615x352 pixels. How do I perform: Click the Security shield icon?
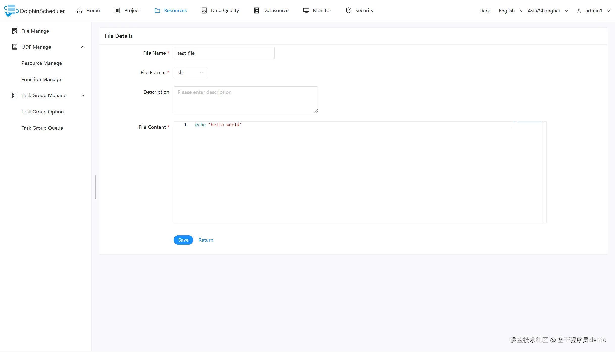[x=349, y=10]
